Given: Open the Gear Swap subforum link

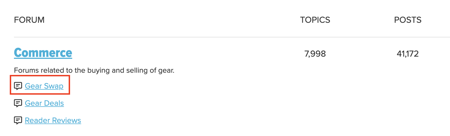Looking at the screenshot, I should (44, 86).
